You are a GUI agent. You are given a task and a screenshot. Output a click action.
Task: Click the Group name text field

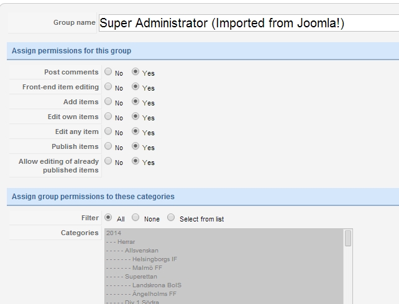(249, 23)
